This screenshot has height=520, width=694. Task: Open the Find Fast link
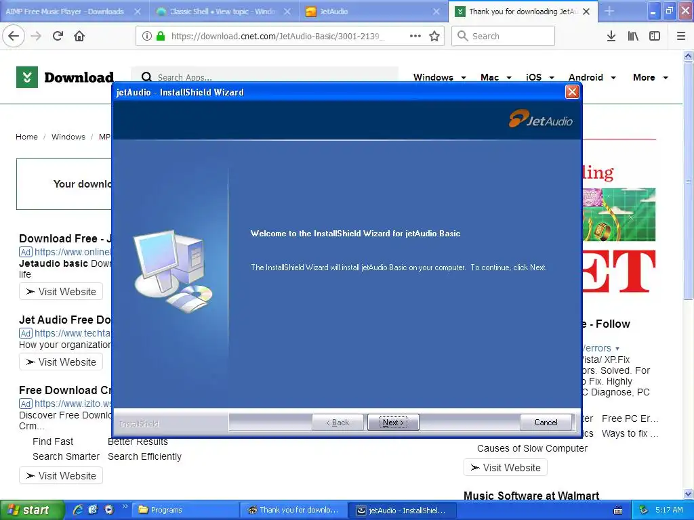tap(53, 441)
